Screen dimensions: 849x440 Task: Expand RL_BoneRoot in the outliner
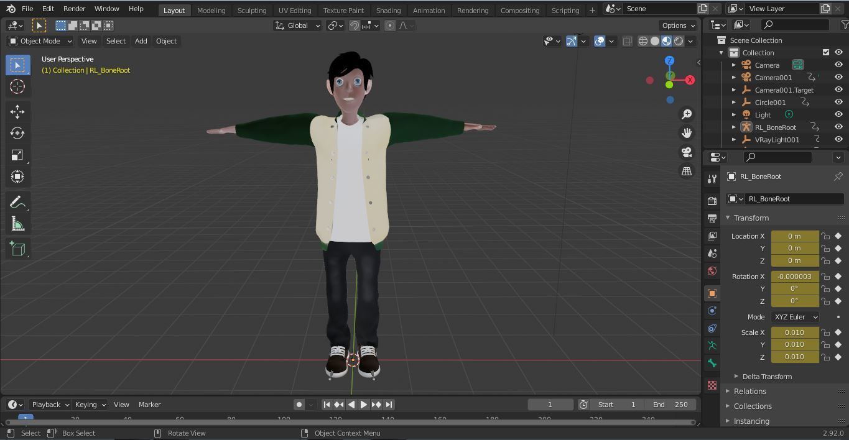734,127
